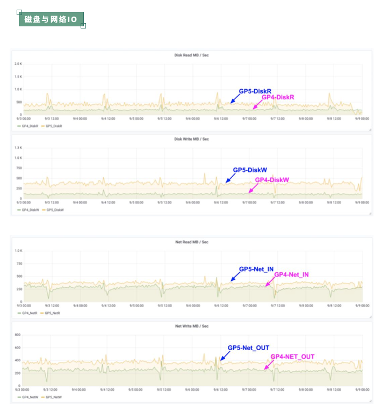The image size is (388, 414).
Task: Click 9/7 12:00 on the Disk Write time axis
Action: click(x=277, y=203)
